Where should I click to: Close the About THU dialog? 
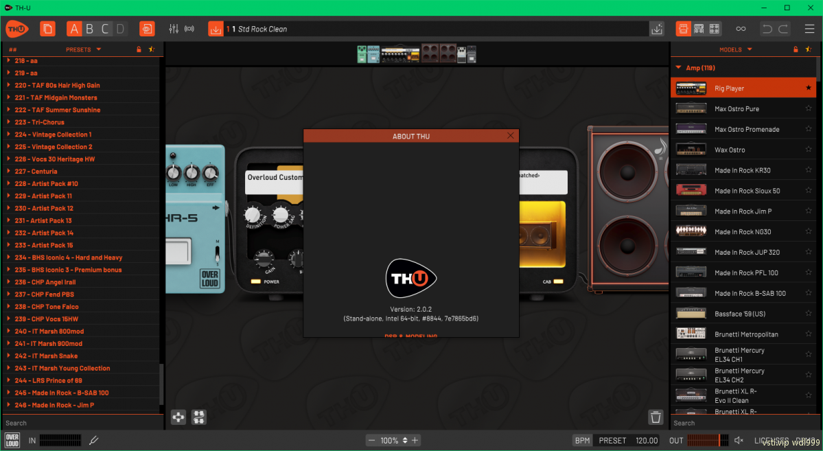tap(511, 135)
